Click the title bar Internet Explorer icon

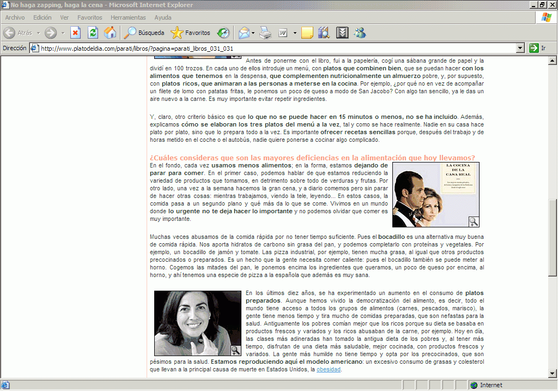[x=4, y=4]
